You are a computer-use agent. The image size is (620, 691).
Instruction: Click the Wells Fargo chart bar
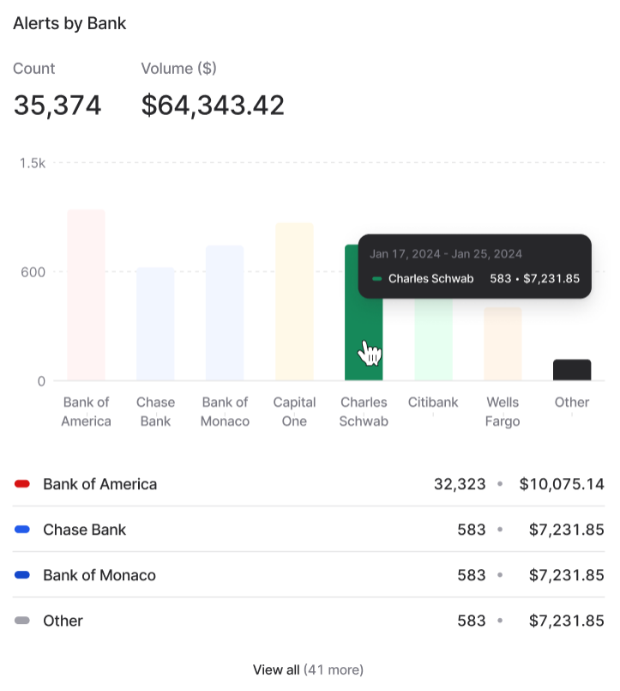(x=503, y=344)
